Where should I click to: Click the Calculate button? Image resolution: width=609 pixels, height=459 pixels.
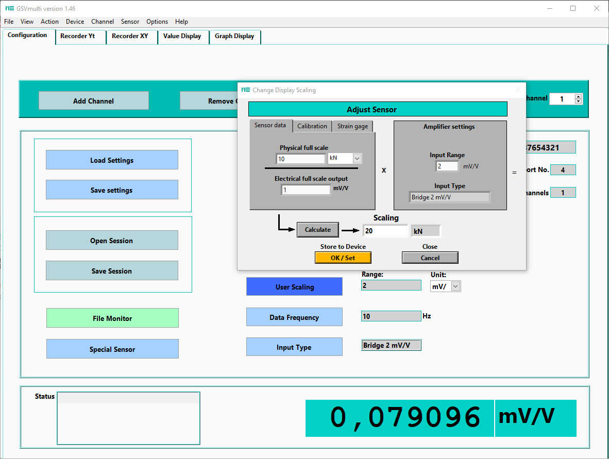click(317, 230)
